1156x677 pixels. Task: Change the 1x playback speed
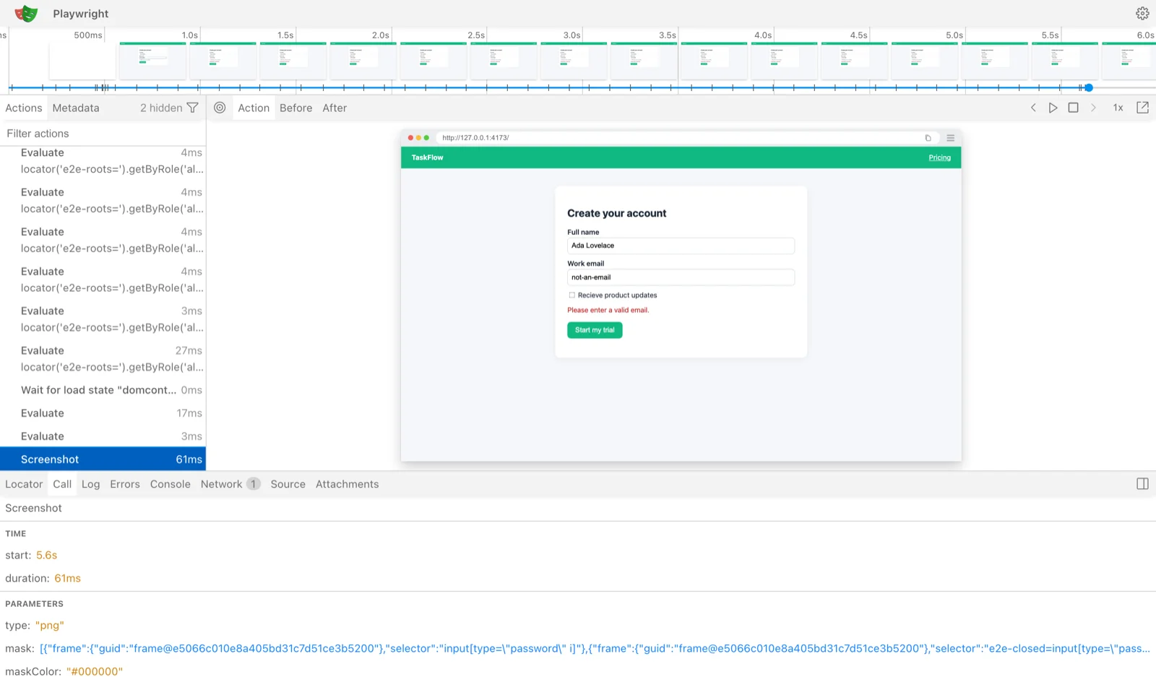(1118, 108)
